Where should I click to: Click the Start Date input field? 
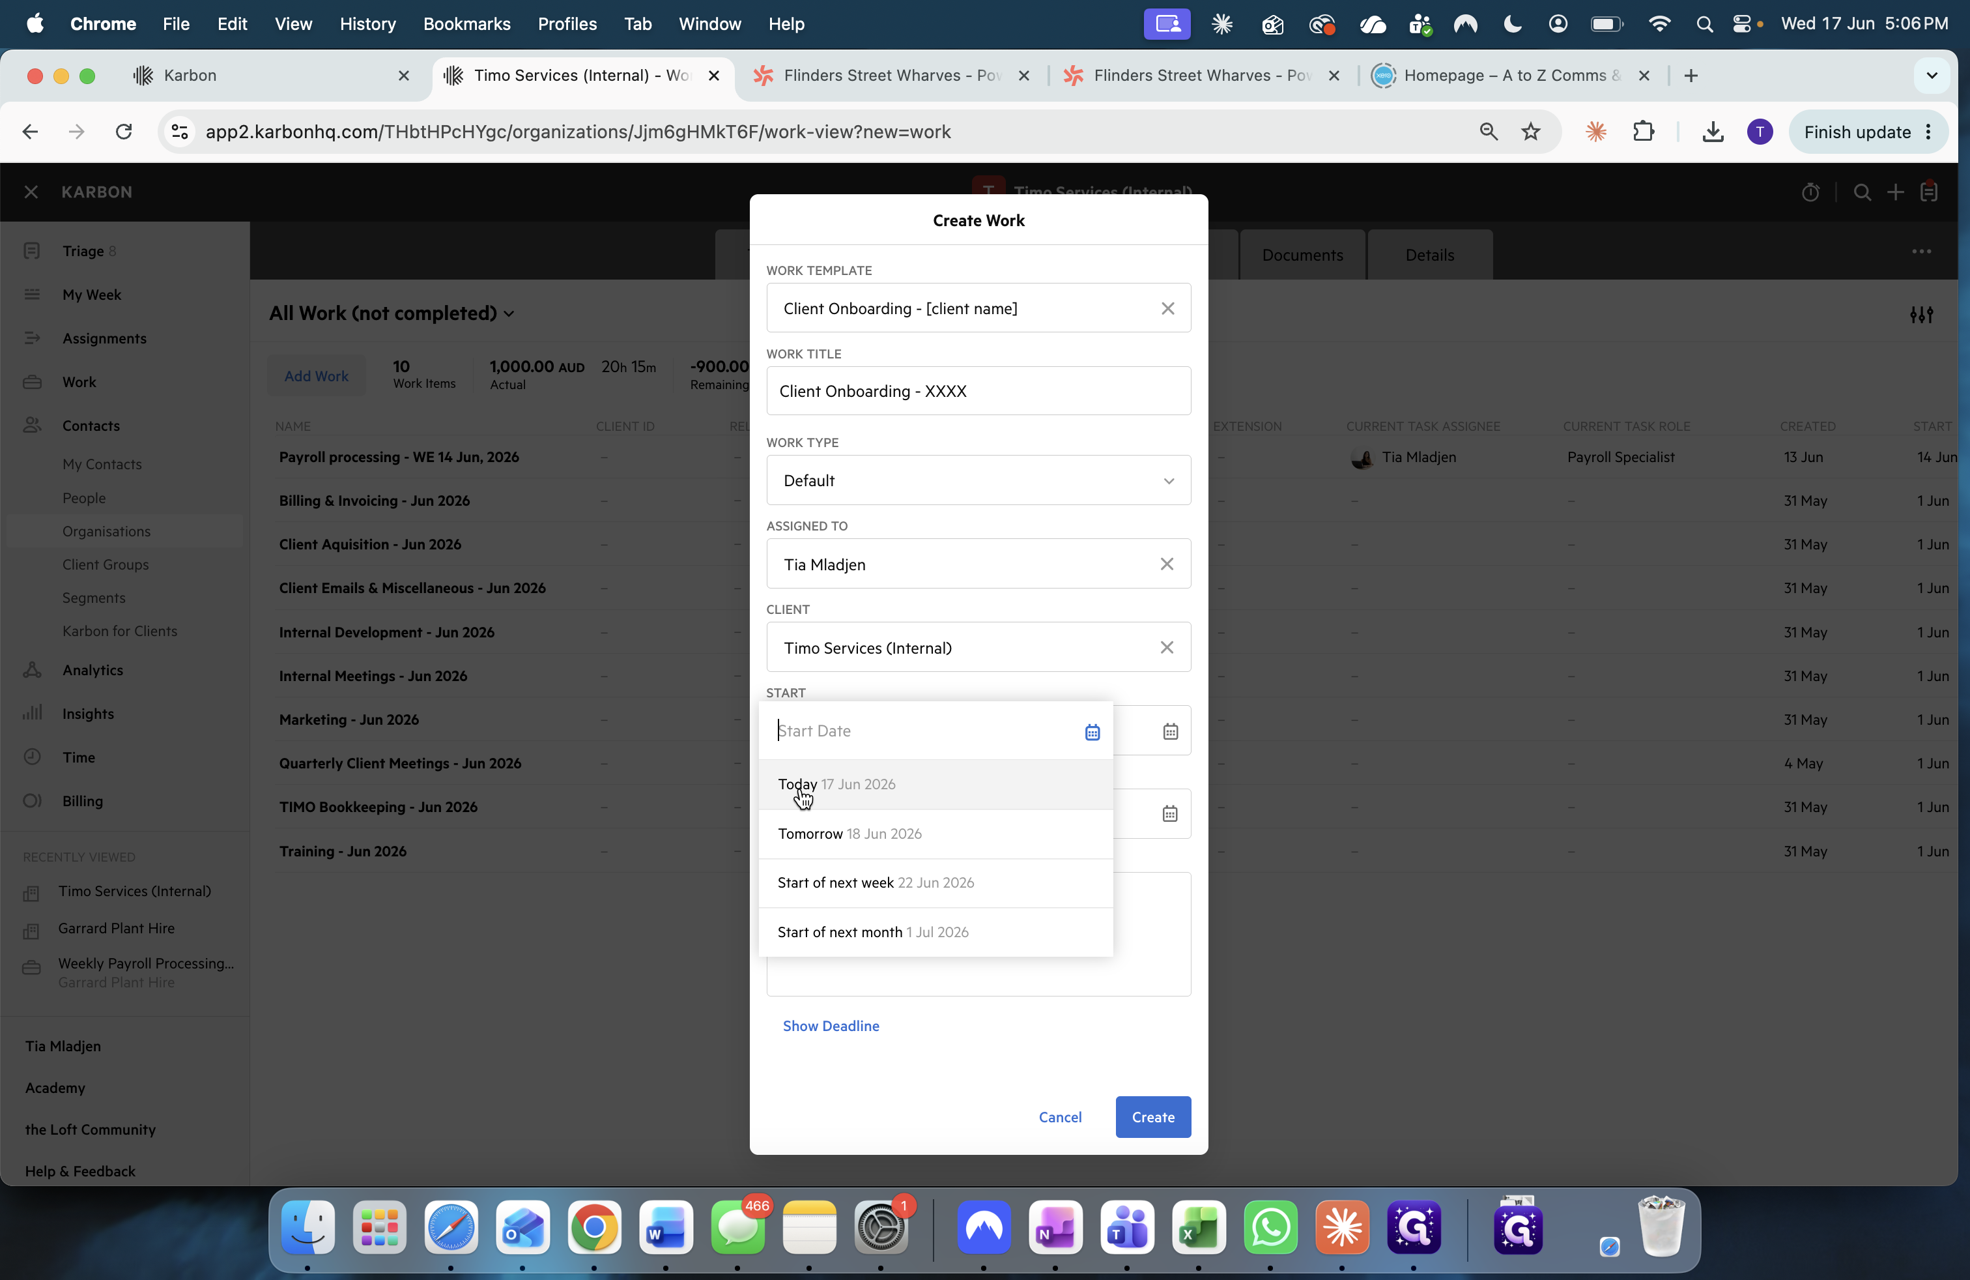(x=923, y=731)
